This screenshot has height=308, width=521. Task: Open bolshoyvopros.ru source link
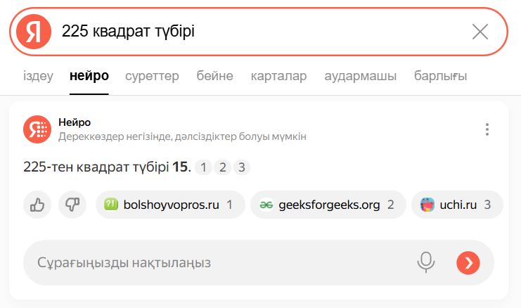(169, 205)
